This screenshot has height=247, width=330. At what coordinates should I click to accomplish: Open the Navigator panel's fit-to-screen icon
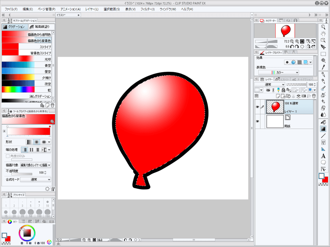coord(302,42)
